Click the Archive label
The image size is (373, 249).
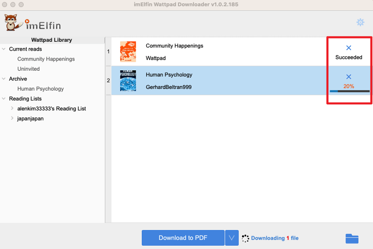point(18,79)
